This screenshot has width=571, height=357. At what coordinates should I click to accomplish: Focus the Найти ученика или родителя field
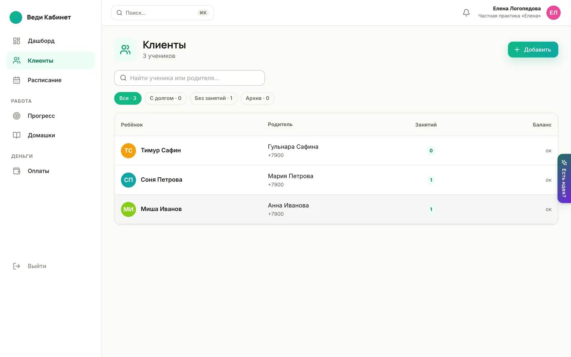tap(190, 78)
